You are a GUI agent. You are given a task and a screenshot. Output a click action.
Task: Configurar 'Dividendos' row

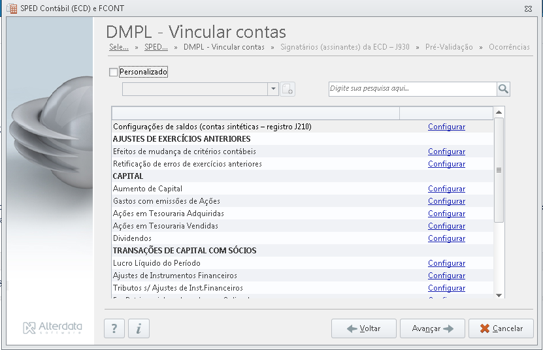click(446, 238)
